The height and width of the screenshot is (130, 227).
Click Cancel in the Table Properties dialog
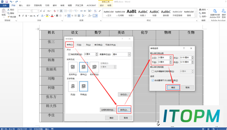pyautogui.click(x=126, y=118)
